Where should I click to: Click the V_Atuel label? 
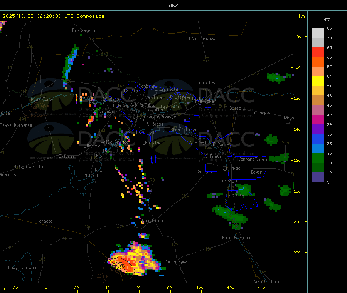click(198, 142)
